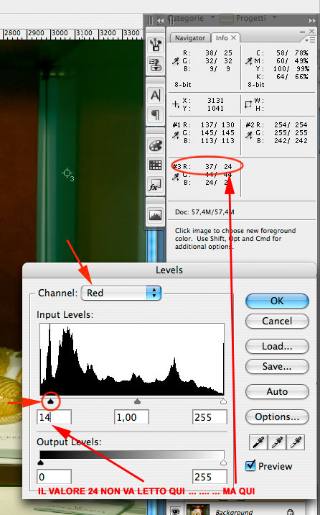320x515 pixels.
Task: Click the Options... button
Action: (x=277, y=416)
